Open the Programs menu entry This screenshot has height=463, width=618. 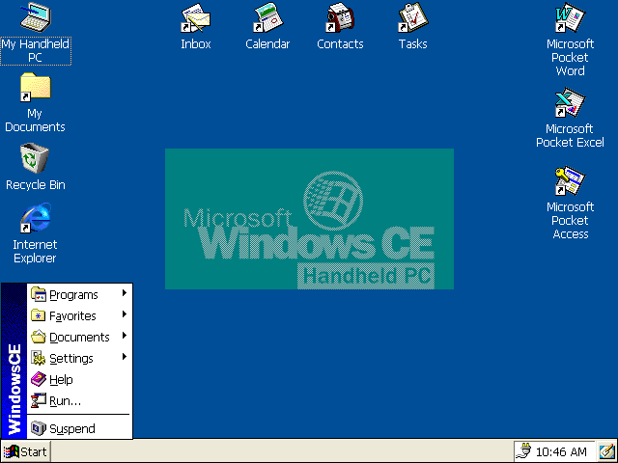point(79,294)
